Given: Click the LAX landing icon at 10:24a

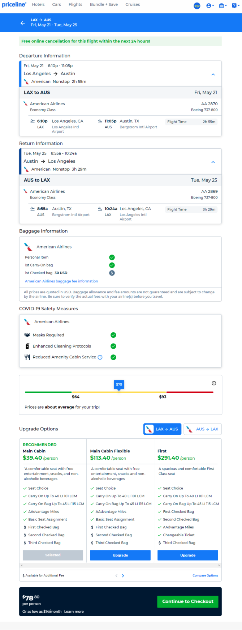Looking at the screenshot, I should 100,209.
